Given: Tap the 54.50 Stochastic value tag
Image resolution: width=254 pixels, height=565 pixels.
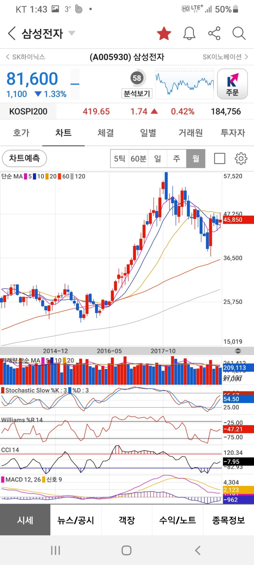Looking at the screenshot, I should [x=238, y=399].
